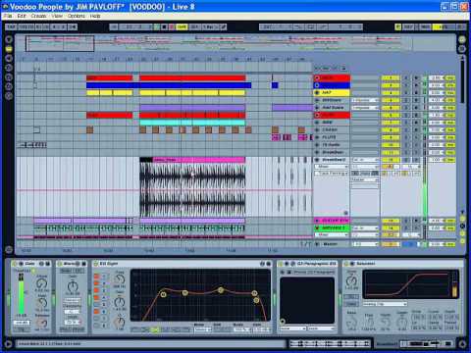This screenshot has width=471, height=353.
Task: Open File Browser 3 sidebar icon
Action: [x=9, y=86]
